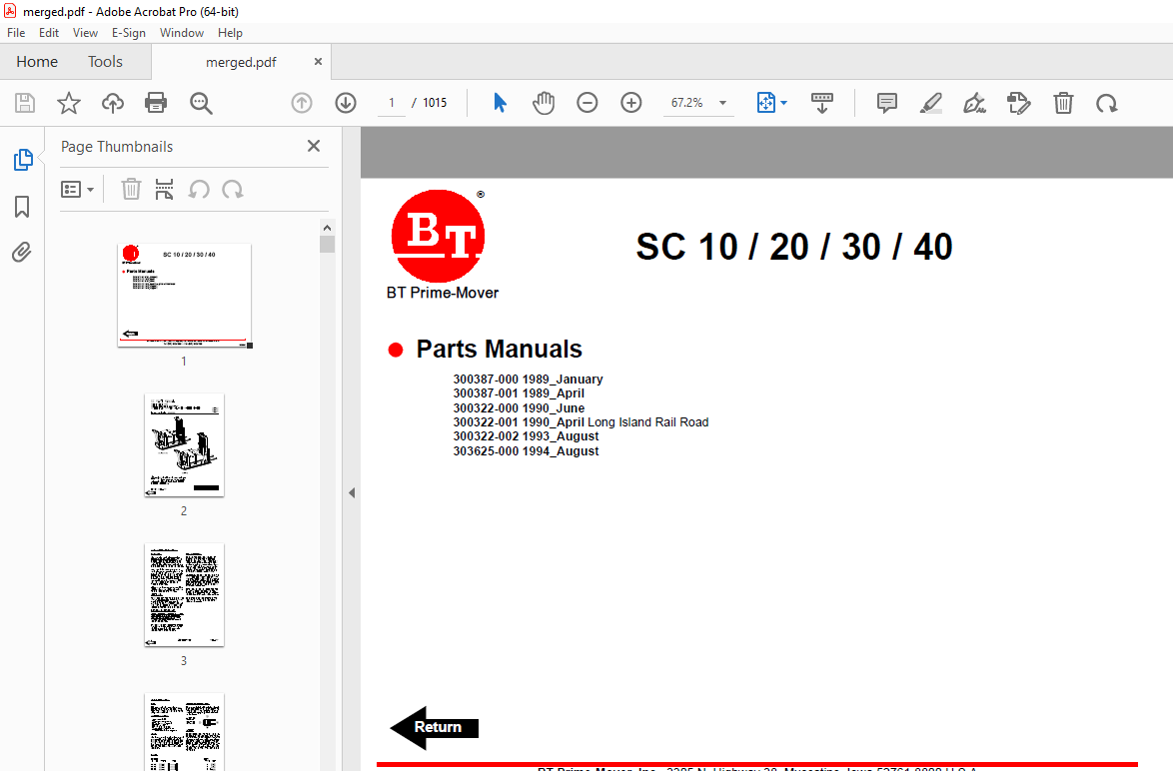Zoom out with minus icon
Image resolution: width=1173 pixels, height=771 pixels.
point(587,103)
